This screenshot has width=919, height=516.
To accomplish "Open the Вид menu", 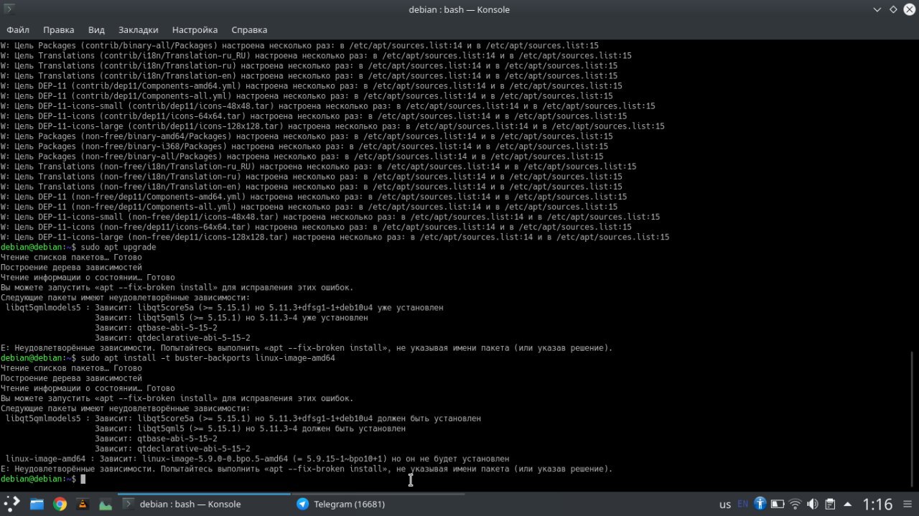I will pos(96,29).
